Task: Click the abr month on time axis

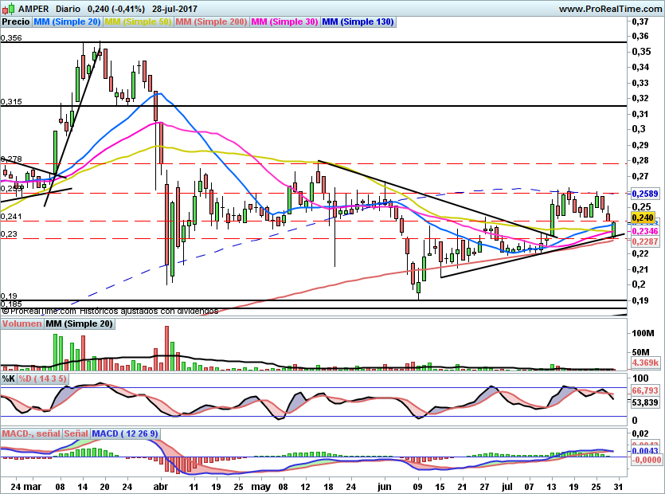Action: coord(160,487)
